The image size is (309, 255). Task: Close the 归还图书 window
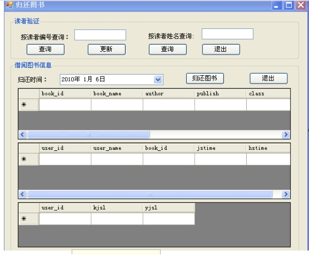point(301,5)
